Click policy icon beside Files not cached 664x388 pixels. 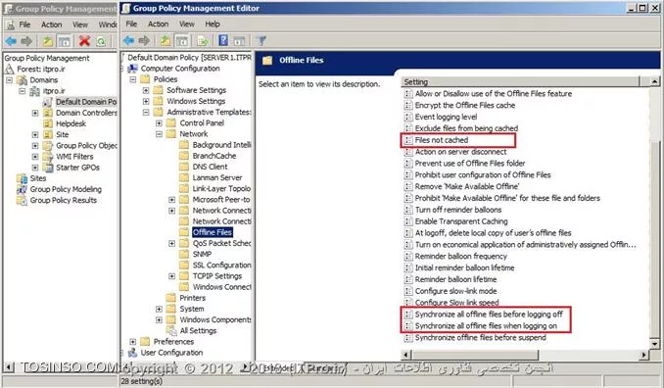click(x=408, y=140)
